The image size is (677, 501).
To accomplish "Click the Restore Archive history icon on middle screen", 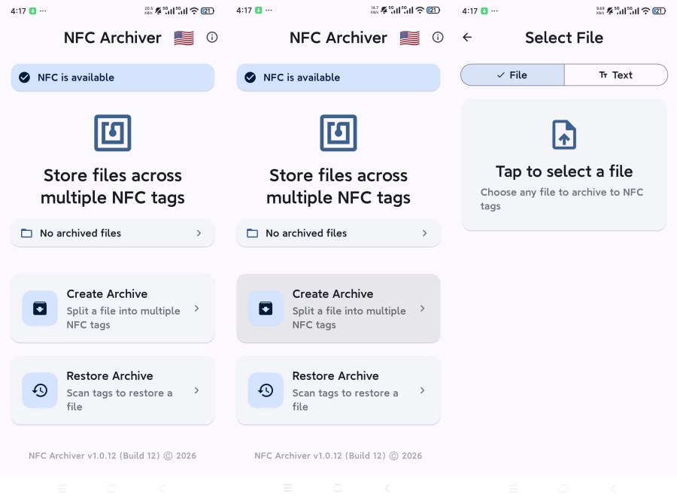I will [266, 390].
